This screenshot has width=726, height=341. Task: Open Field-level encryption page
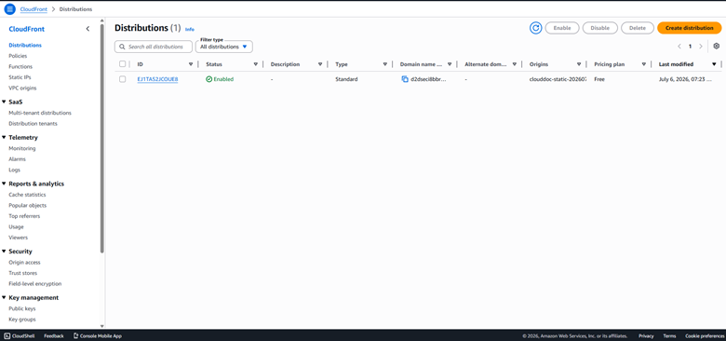[35, 284]
